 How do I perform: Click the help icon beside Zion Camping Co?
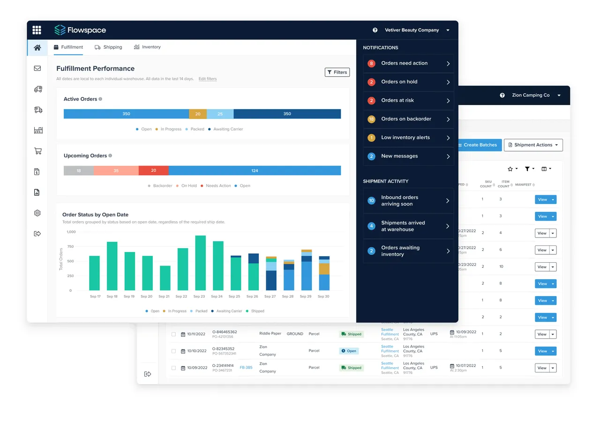[x=502, y=95]
